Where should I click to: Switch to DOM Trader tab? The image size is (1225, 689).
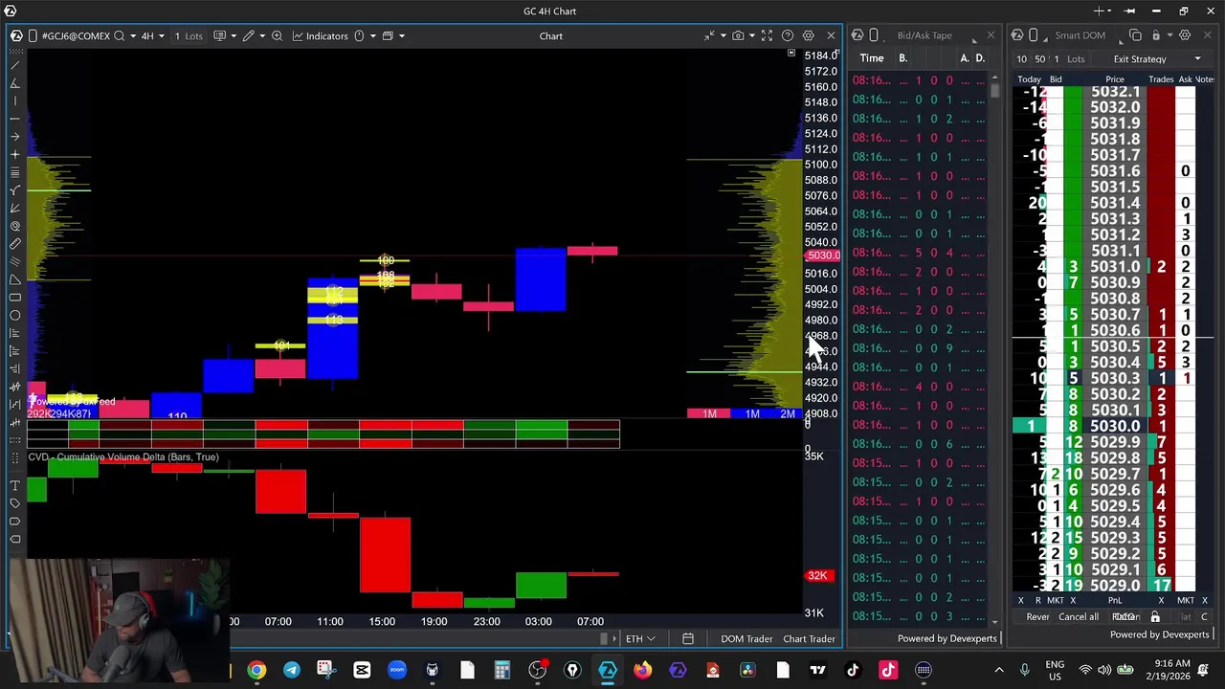(x=746, y=638)
